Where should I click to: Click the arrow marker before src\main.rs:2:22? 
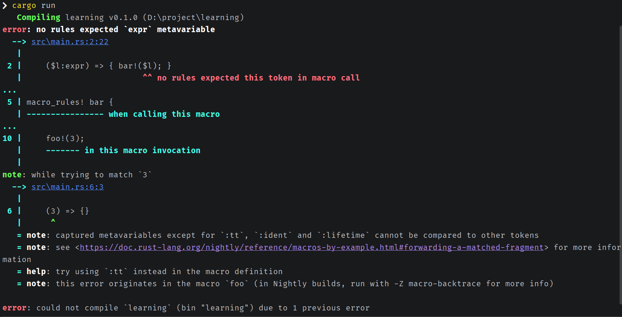pyautogui.click(x=19, y=42)
